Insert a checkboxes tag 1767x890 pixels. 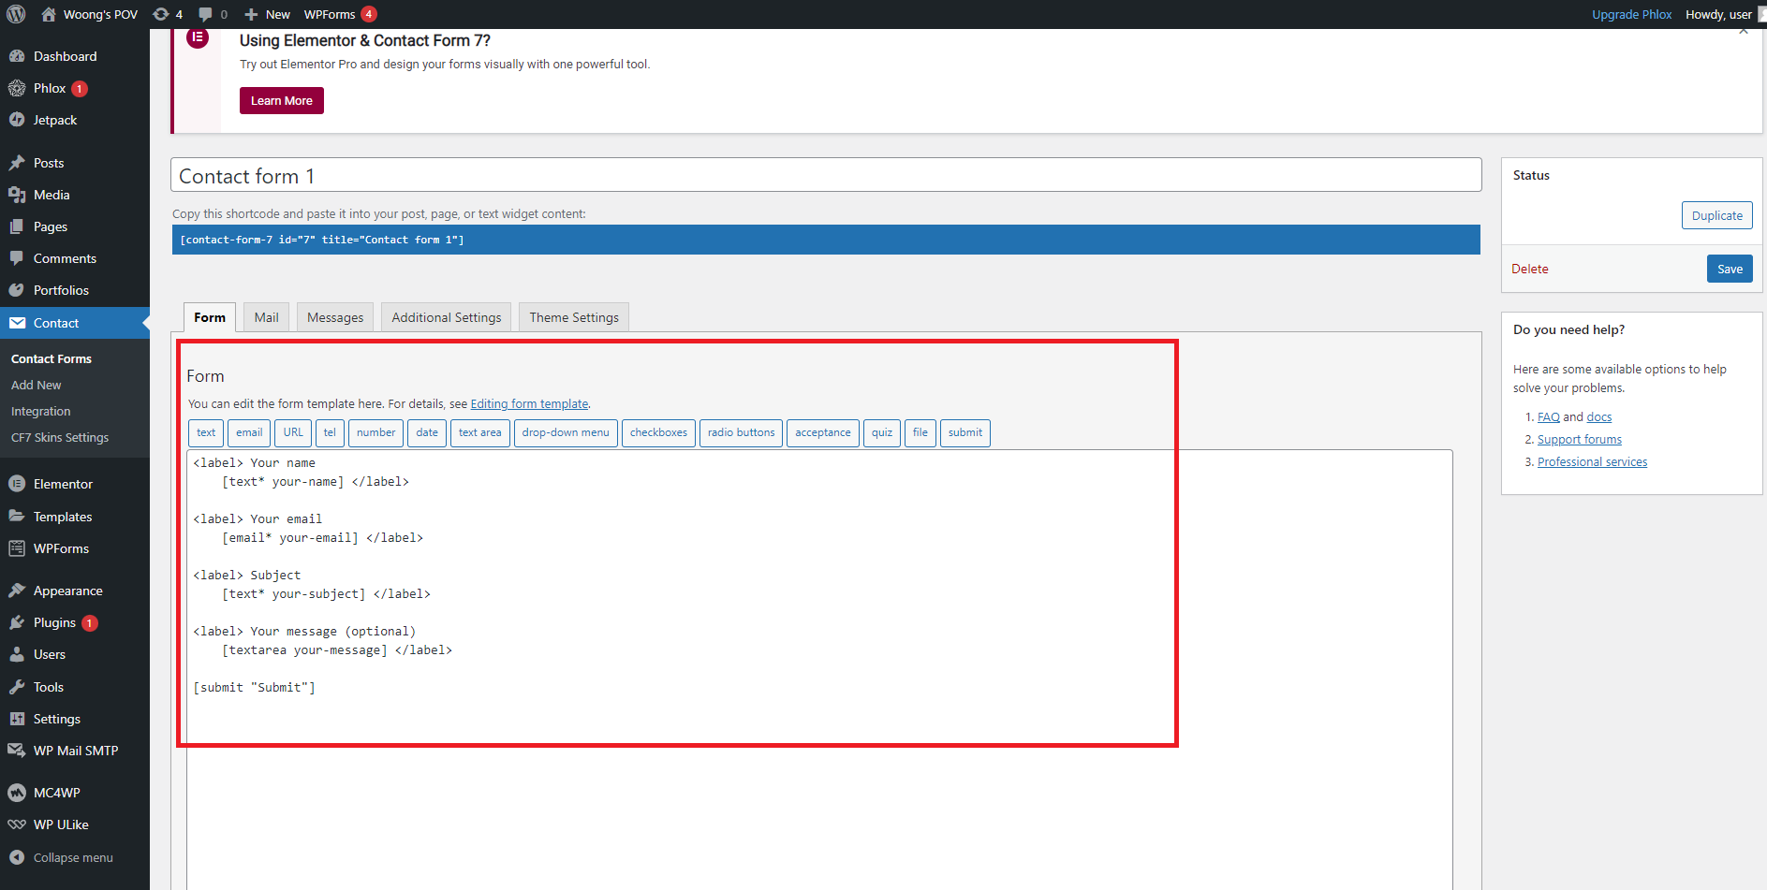tap(658, 432)
